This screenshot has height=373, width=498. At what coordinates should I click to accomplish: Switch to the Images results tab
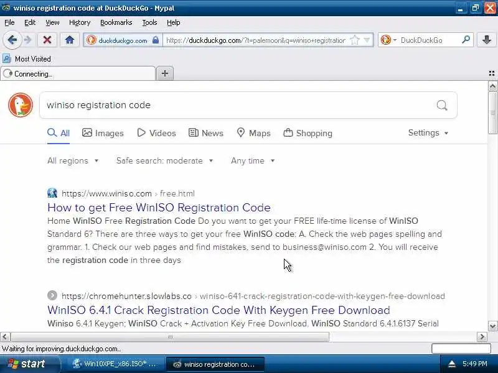103,133
